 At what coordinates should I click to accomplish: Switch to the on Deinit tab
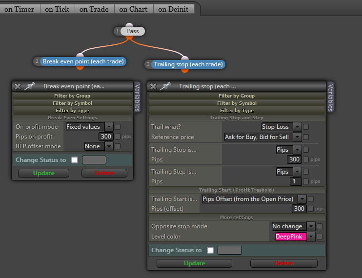pos(173,9)
